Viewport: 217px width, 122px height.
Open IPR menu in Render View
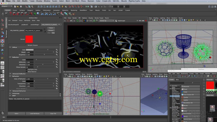point(79,18)
